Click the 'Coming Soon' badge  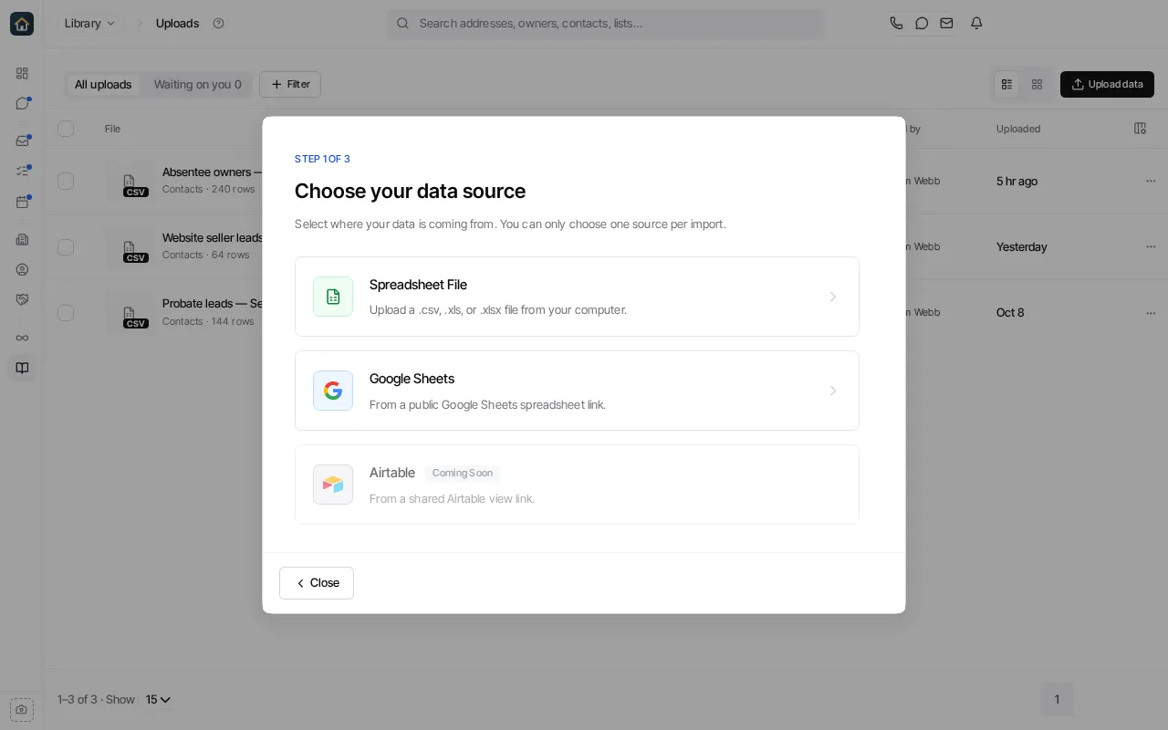click(x=463, y=473)
